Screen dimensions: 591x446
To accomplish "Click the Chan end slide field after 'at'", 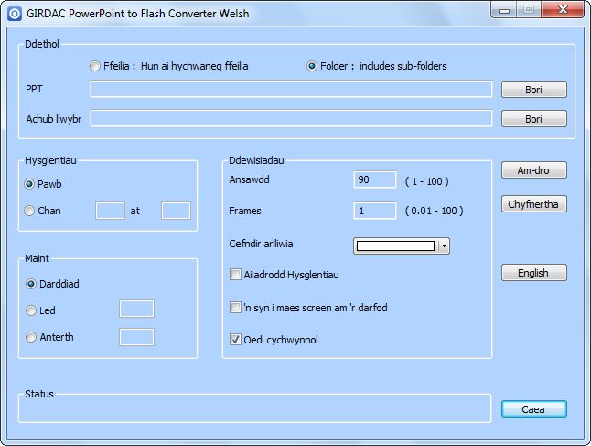I will pos(176,211).
